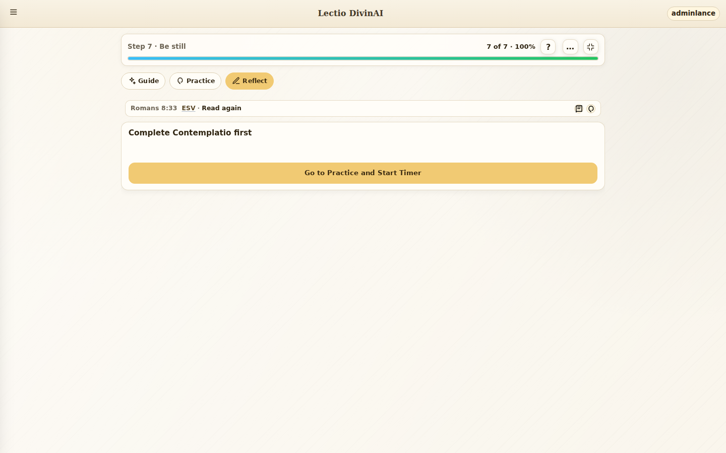Change the ESV translation selector
This screenshot has width=726, height=453.
tap(189, 108)
